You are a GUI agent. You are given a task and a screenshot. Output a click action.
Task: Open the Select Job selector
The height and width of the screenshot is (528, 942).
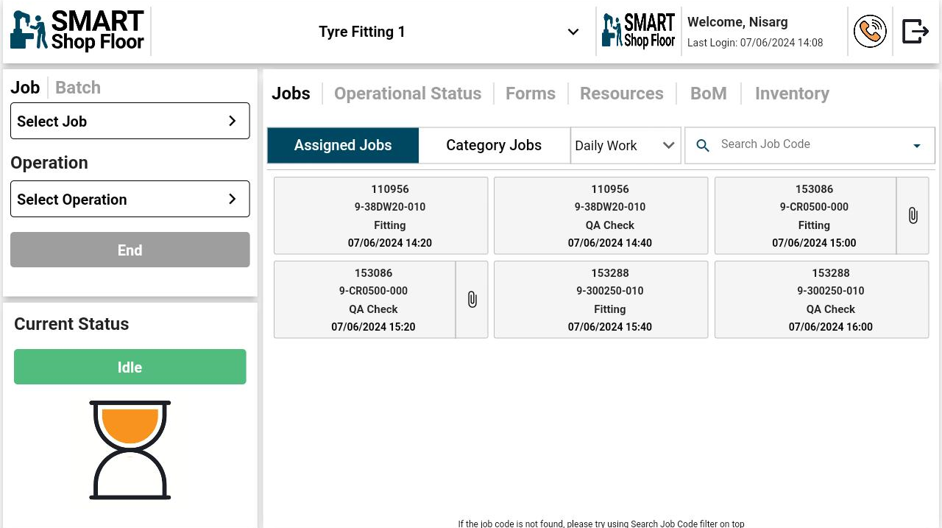pos(130,122)
